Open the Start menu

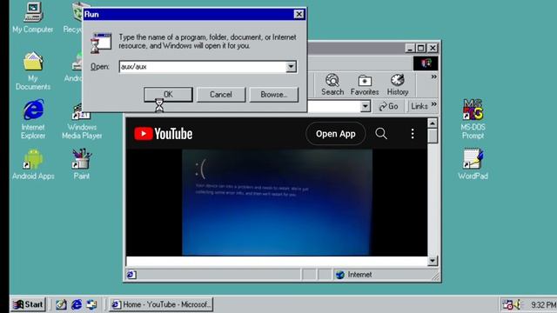tap(28, 304)
